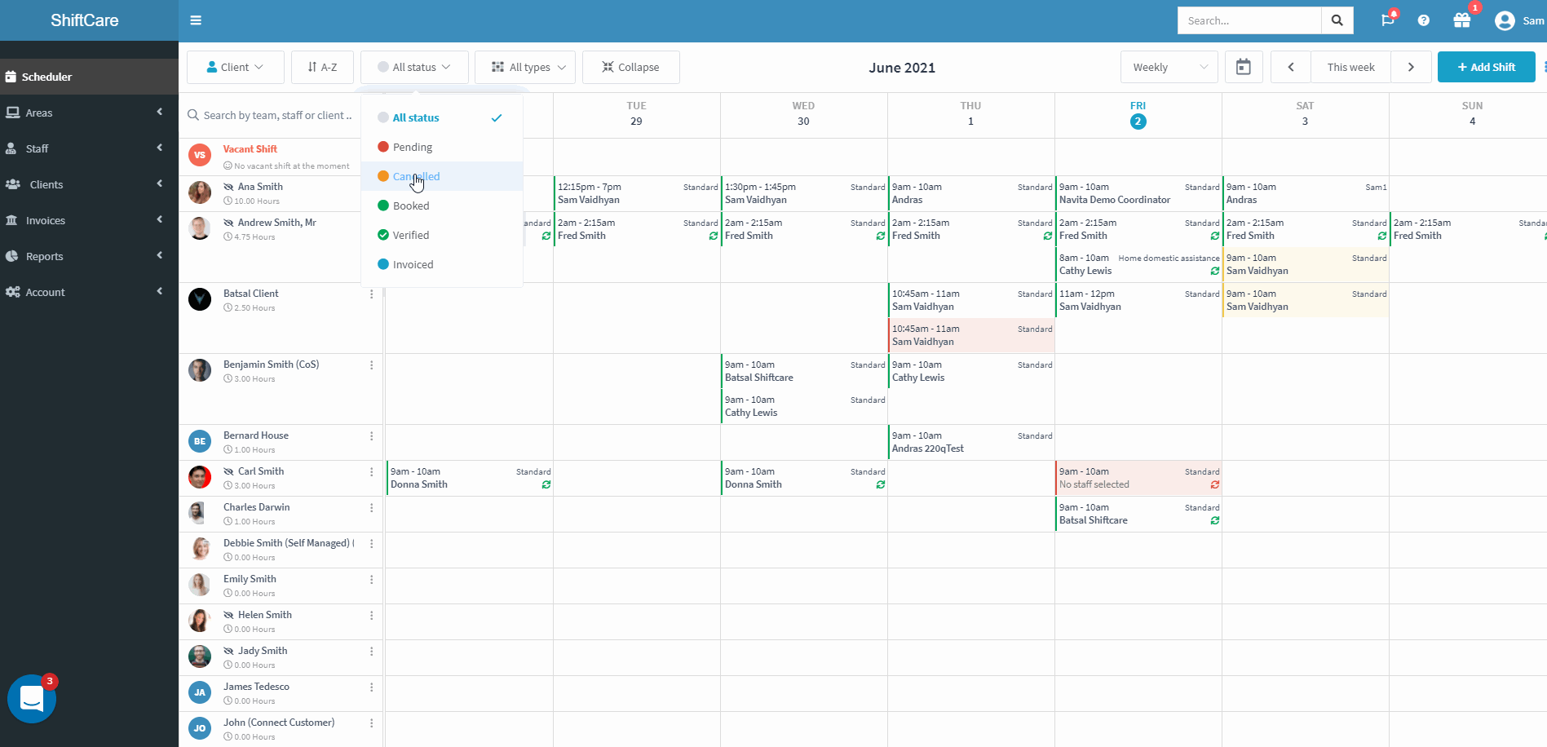Click the Jady Smith client name
This screenshot has height=747, width=1547.
263,651
